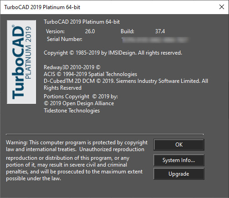
Task: Select the version value 26.0
Action: 90,31
